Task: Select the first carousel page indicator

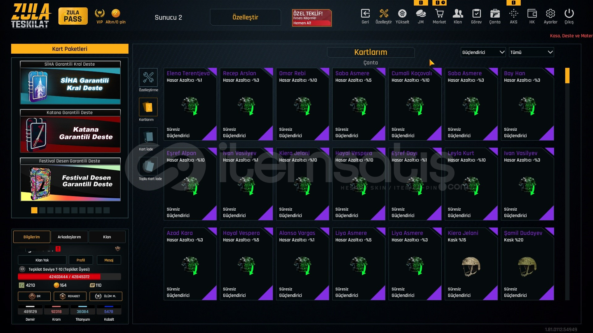Action: 34,210
